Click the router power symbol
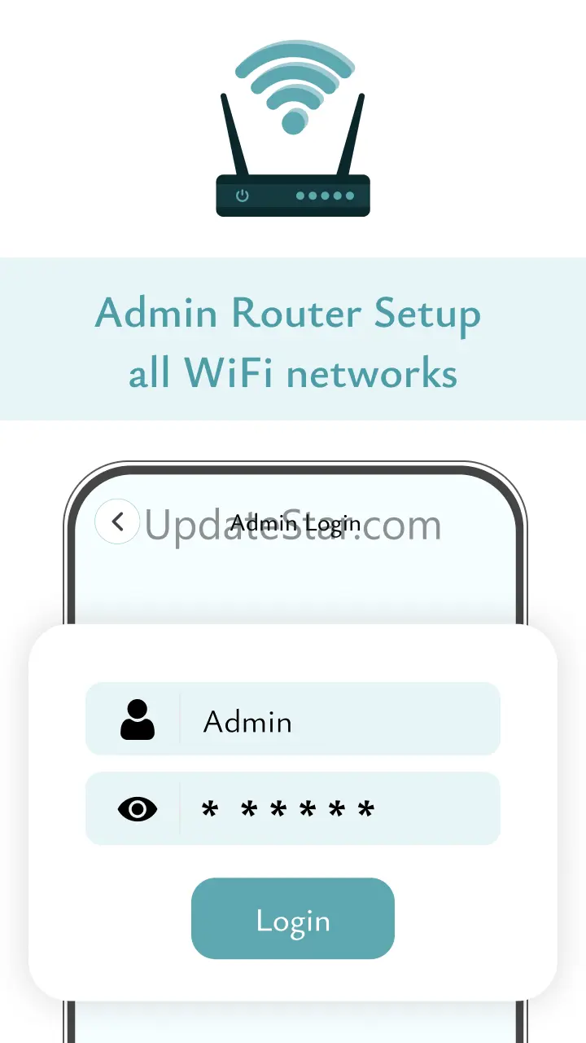Viewport: 586px width, 1043px height. coord(243,196)
